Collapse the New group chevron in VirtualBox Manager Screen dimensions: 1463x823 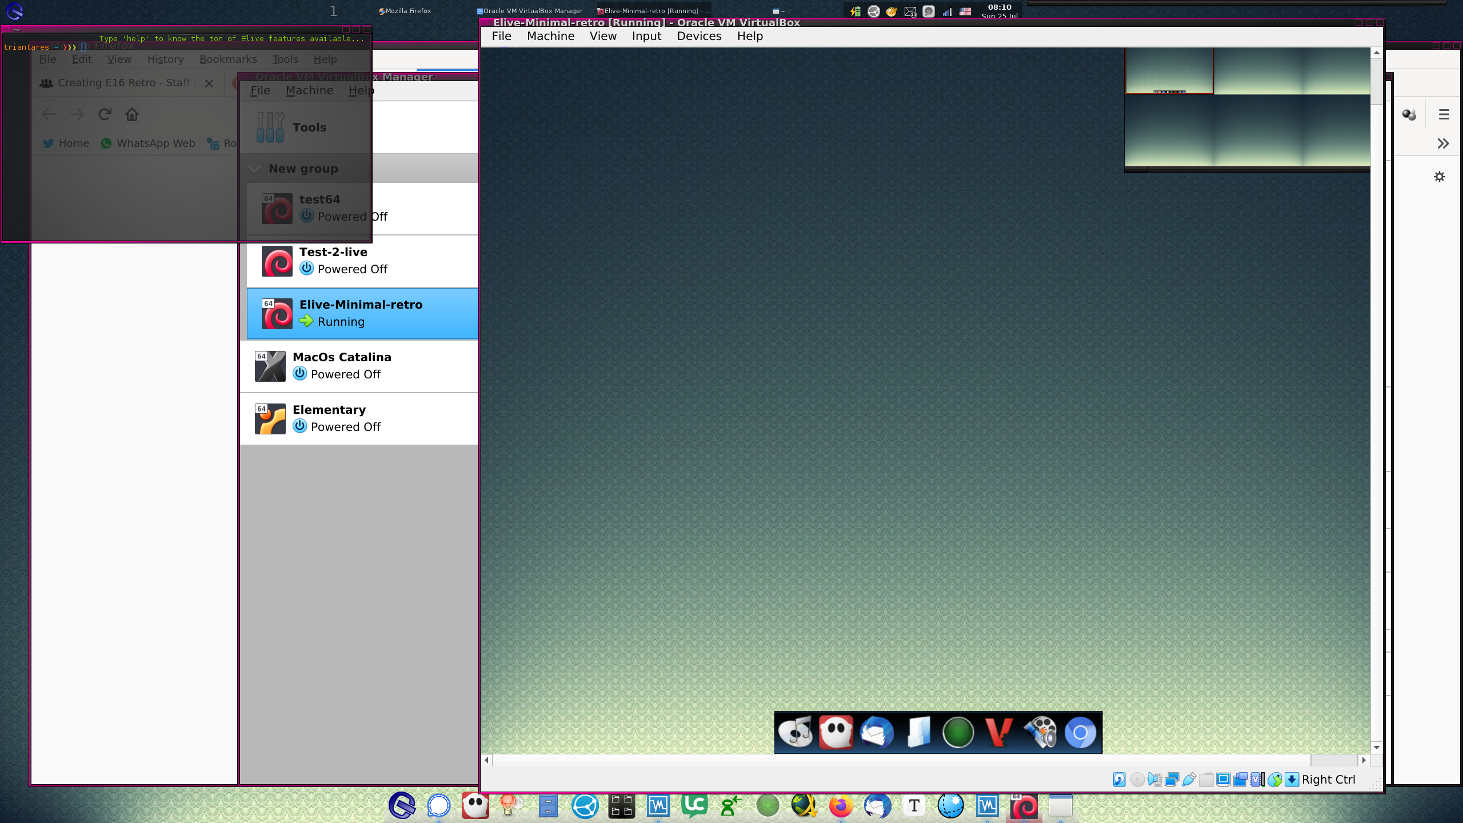pyautogui.click(x=254, y=169)
